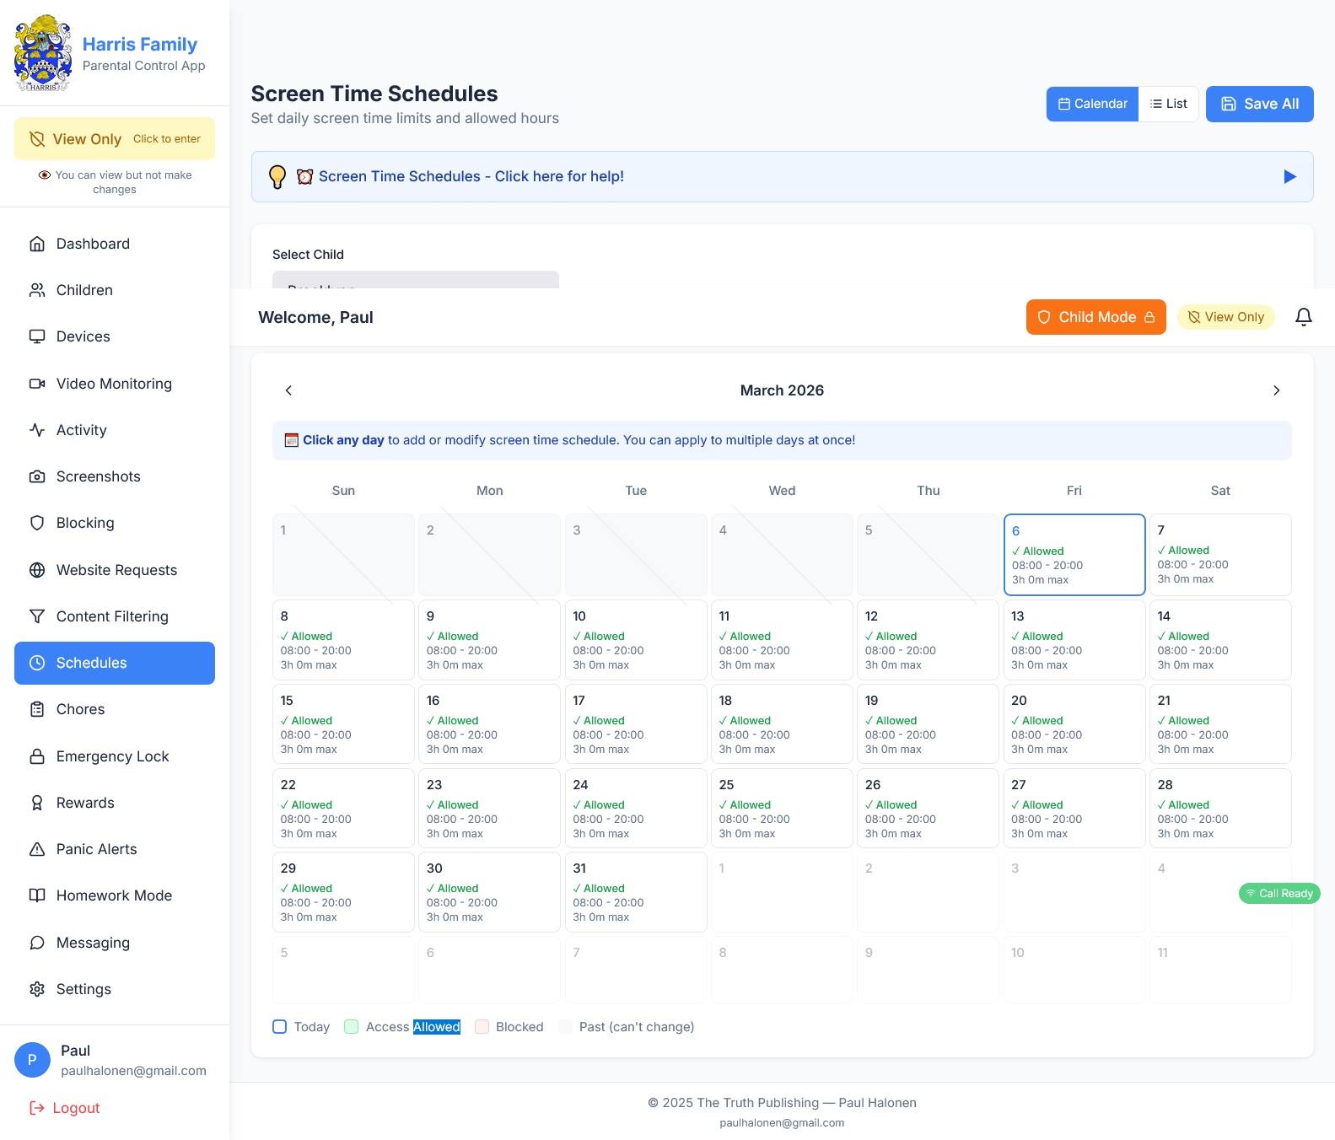This screenshot has height=1140, width=1335.
Task: Activate Child Mode button
Action: (1096, 317)
